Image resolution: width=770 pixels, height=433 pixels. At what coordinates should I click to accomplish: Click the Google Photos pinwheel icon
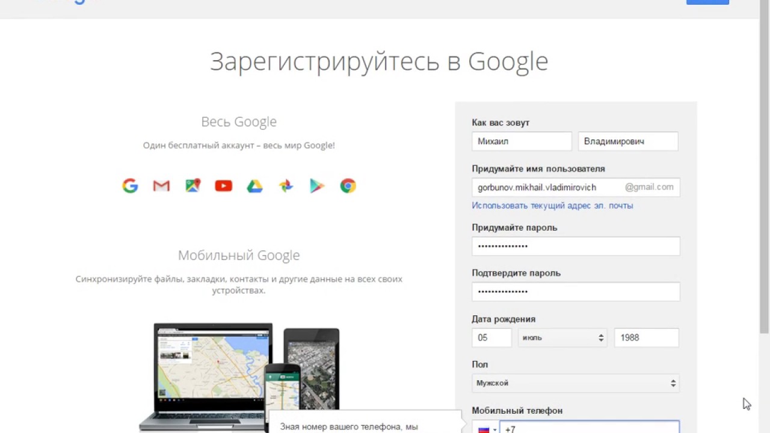coord(286,186)
